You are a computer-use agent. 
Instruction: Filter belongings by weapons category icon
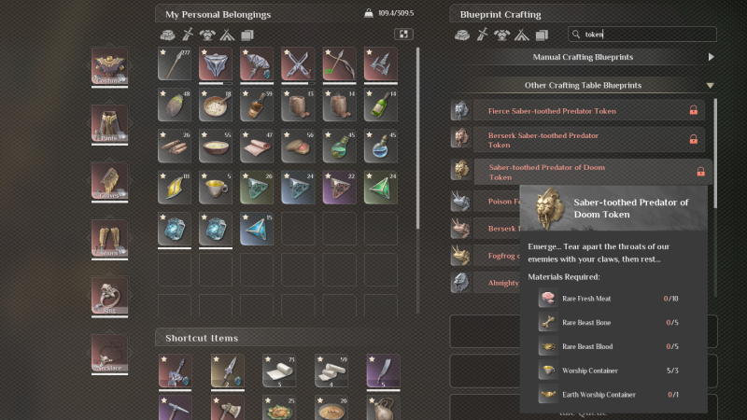click(188, 35)
